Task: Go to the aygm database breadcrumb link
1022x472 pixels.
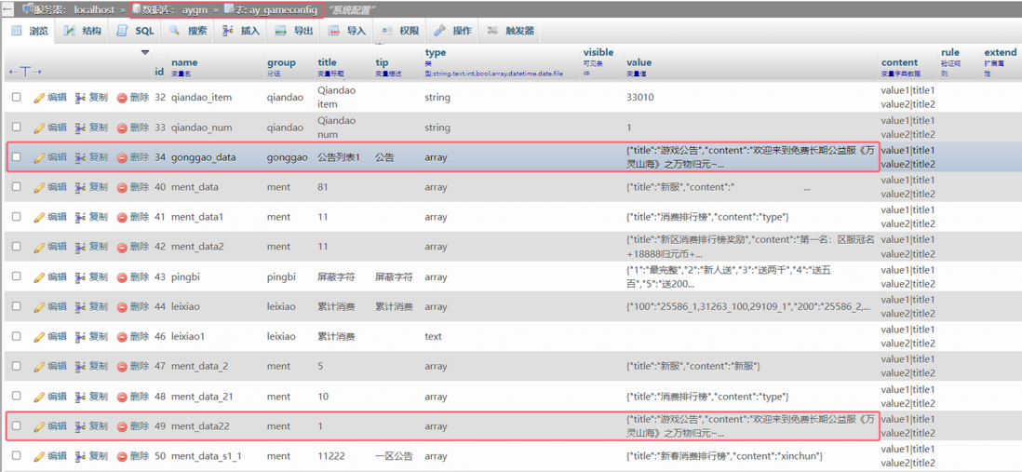Action: point(195,9)
